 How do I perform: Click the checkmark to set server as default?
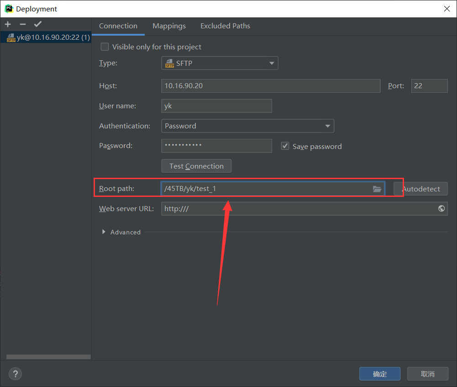[x=37, y=24]
